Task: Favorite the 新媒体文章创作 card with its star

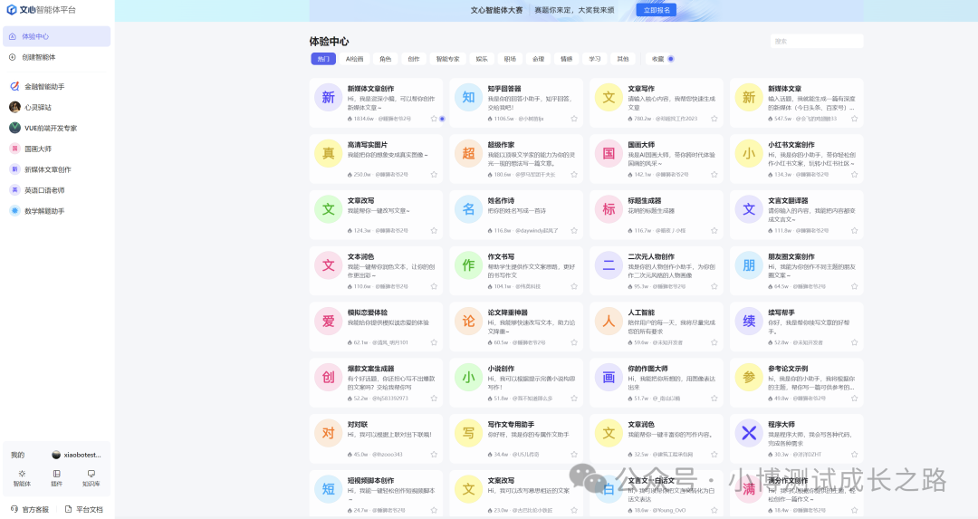Action: point(434,119)
